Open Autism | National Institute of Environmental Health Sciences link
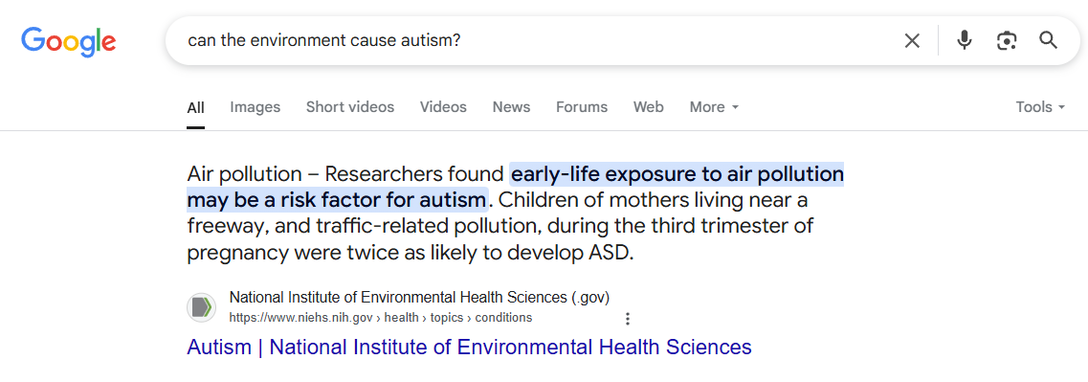 click(x=469, y=347)
